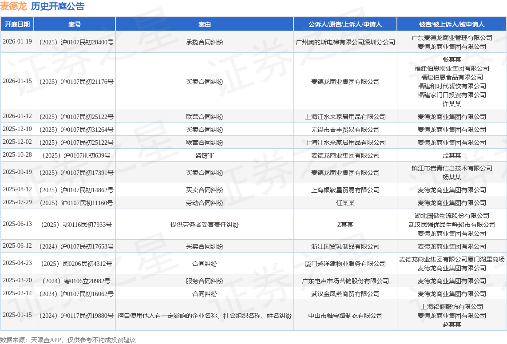Click 广东电声市场营销股份有限公司
The image size is (507, 344).
pos(345,281)
